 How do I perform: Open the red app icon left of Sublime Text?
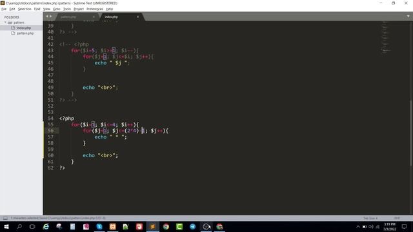pos(139,226)
